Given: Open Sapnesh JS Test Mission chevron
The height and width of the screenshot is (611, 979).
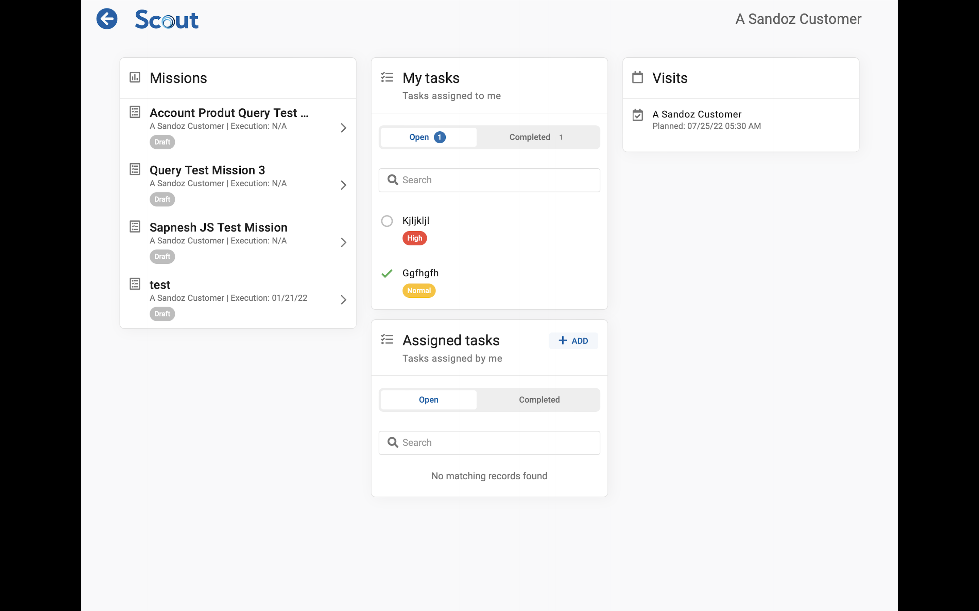Looking at the screenshot, I should pyautogui.click(x=343, y=242).
